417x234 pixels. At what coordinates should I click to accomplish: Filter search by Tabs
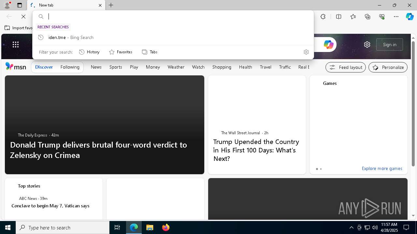click(x=150, y=52)
